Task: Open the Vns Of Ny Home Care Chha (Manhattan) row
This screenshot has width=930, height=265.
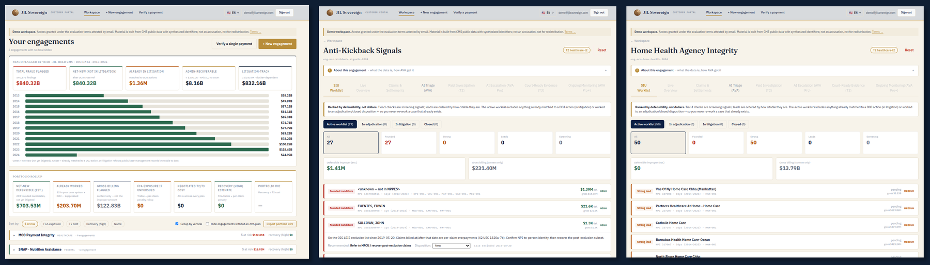Action: pyautogui.click(x=774, y=191)
